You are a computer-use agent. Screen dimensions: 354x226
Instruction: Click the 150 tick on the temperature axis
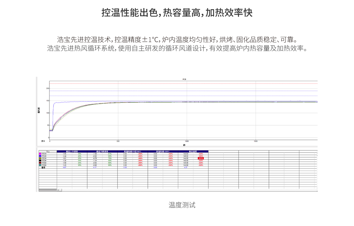point(48,101)
